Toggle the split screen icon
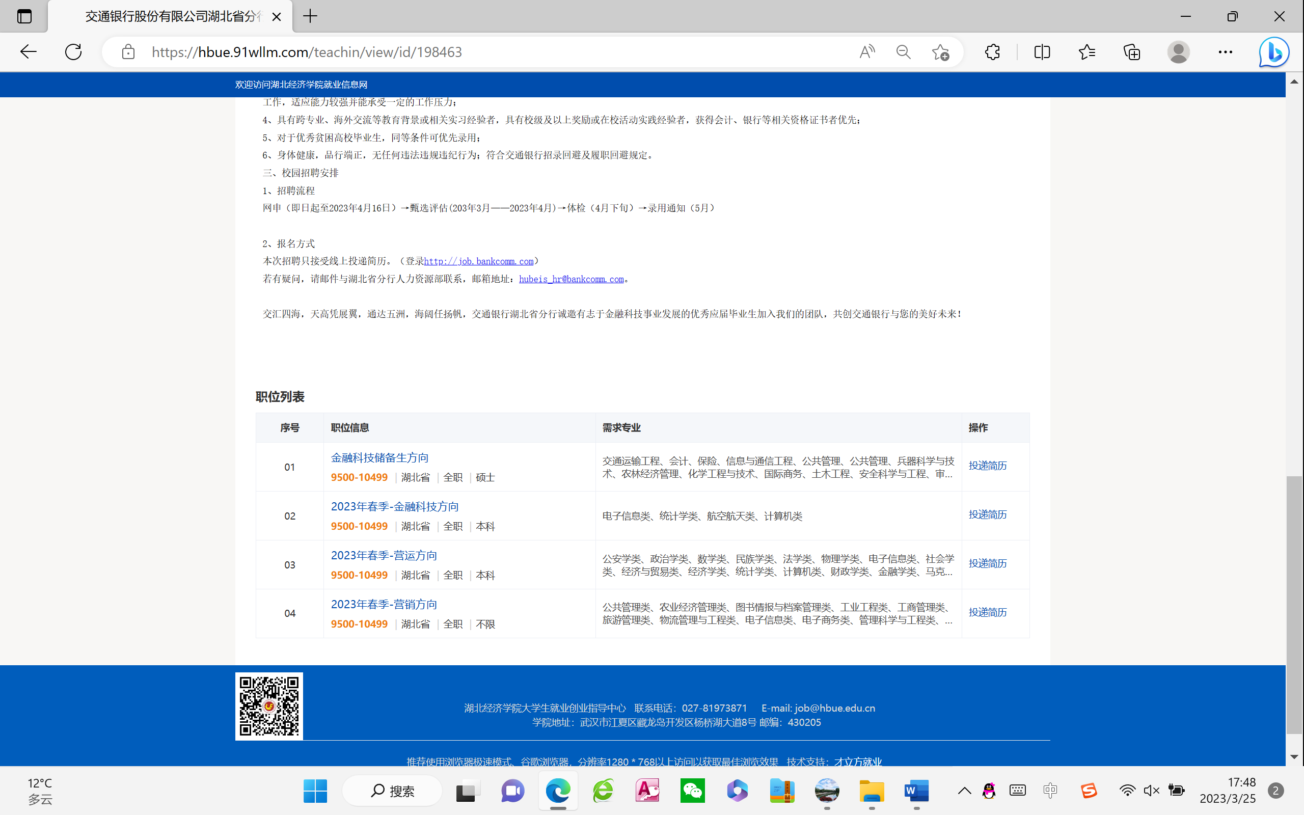This screenshot has width=1304, height=815. tap(1042, 52)
